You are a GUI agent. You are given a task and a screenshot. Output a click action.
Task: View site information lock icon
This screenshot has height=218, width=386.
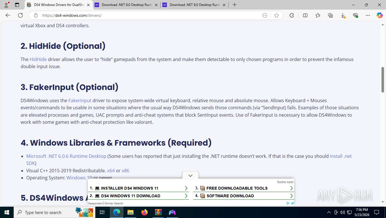click(x=35, y=15)
